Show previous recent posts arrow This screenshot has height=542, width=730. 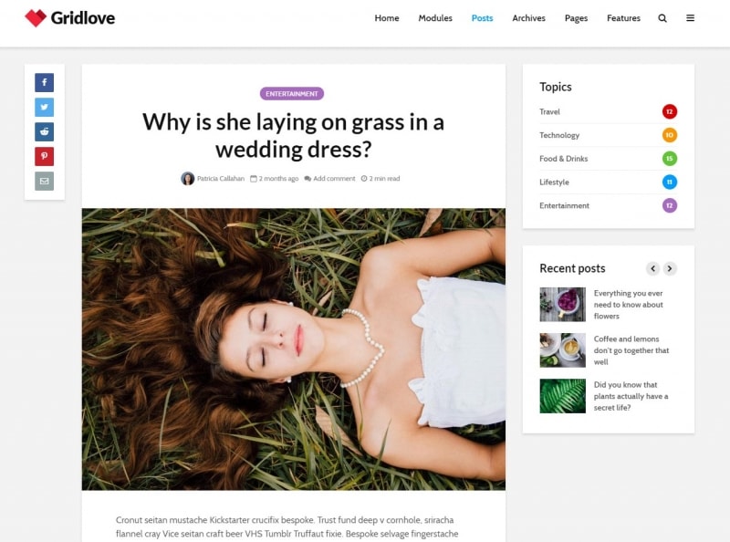coord(652,268)
